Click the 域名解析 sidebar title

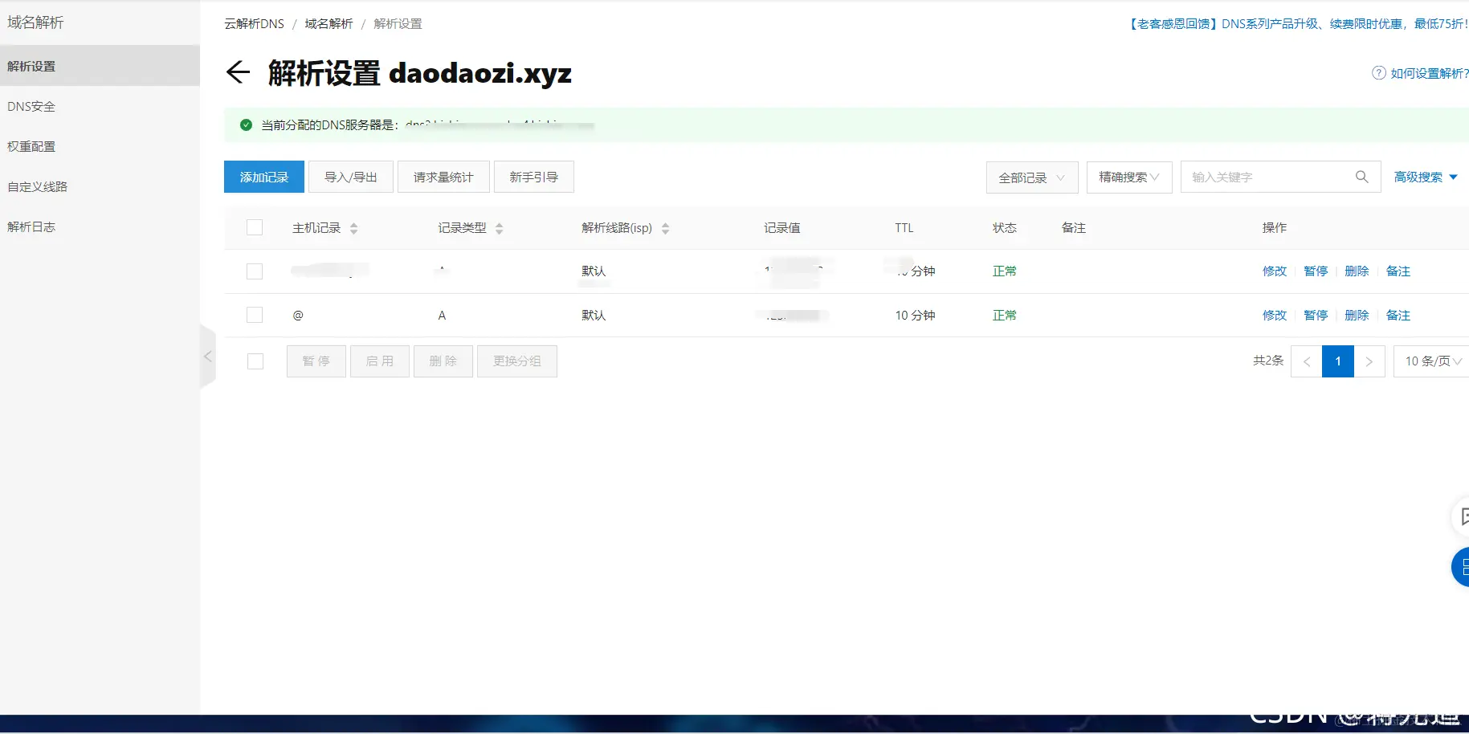coord(35,22)
